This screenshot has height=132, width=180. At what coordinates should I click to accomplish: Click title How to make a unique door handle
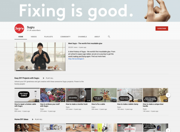[153, 105]
